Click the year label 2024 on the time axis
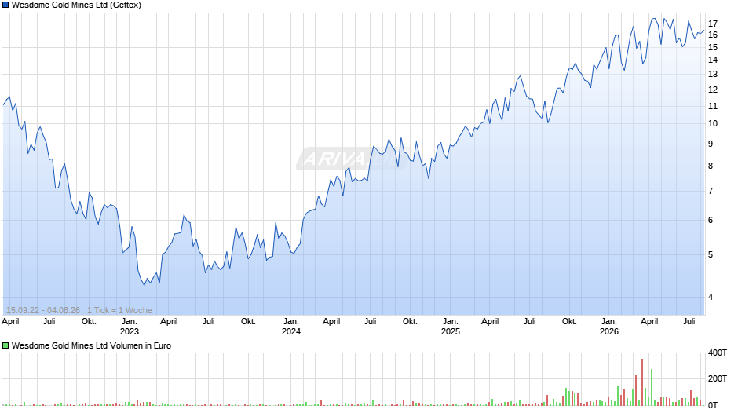 [290, 331]
